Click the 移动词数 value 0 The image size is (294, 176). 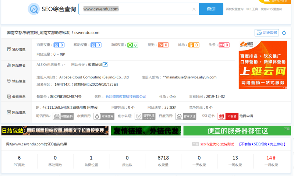55,158
